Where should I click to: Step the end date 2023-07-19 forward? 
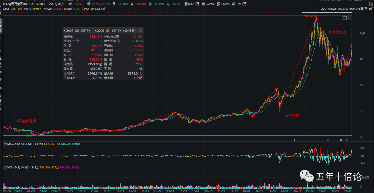(120, 31)
